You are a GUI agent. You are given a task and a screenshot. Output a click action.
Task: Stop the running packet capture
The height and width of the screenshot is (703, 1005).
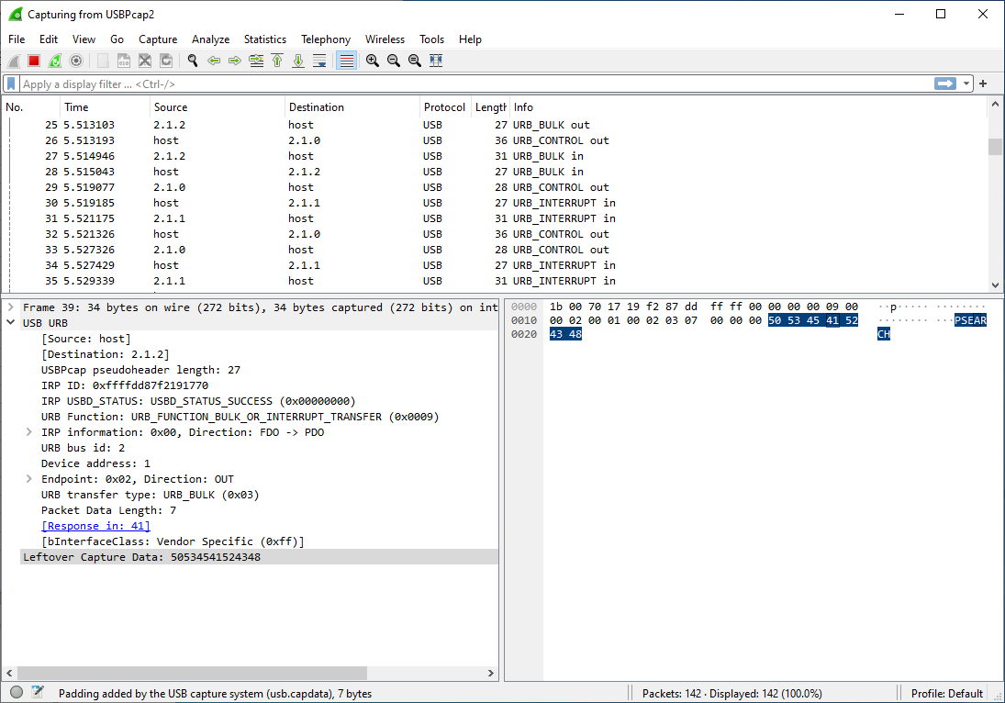[x=34, y=61]
